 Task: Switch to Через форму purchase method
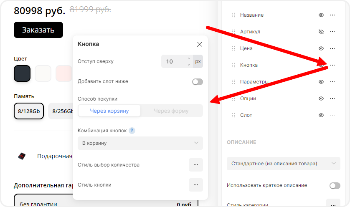(x=171, y=111)
